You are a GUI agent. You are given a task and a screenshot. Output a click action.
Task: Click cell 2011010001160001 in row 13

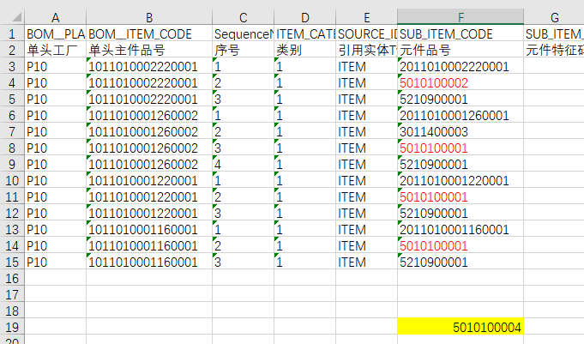click(x=461, y=230)
